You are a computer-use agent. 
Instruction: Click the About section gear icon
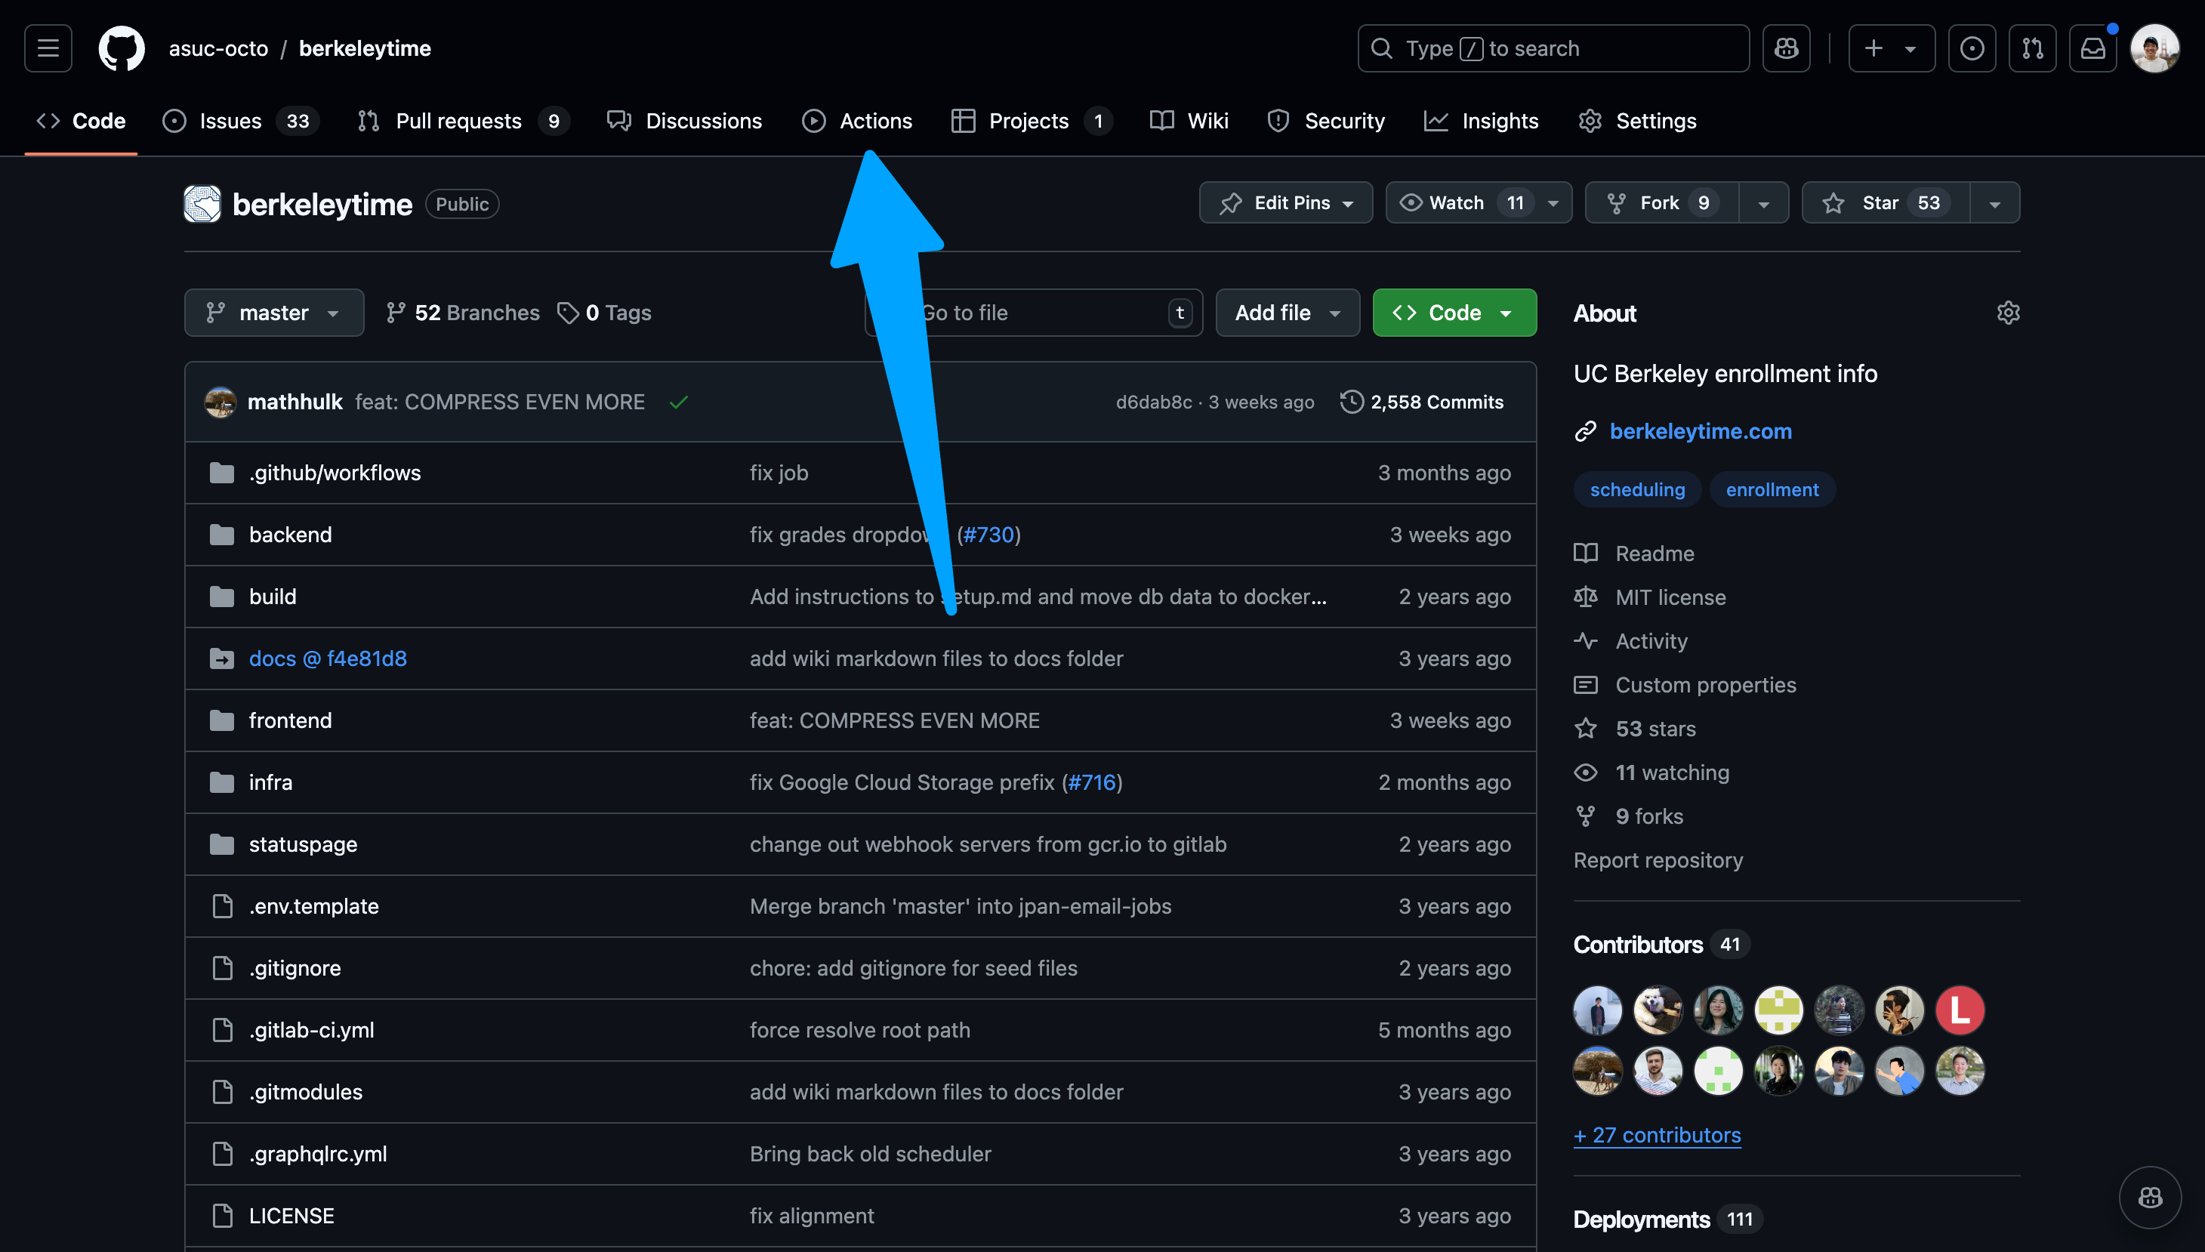[2007, 313]
